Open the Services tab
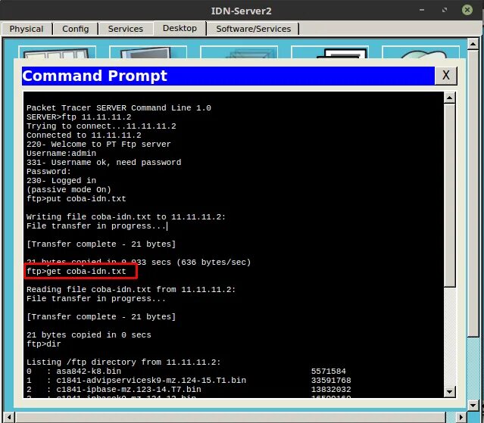484x423 pixels. pyautogui.click(x=125, y=29)
